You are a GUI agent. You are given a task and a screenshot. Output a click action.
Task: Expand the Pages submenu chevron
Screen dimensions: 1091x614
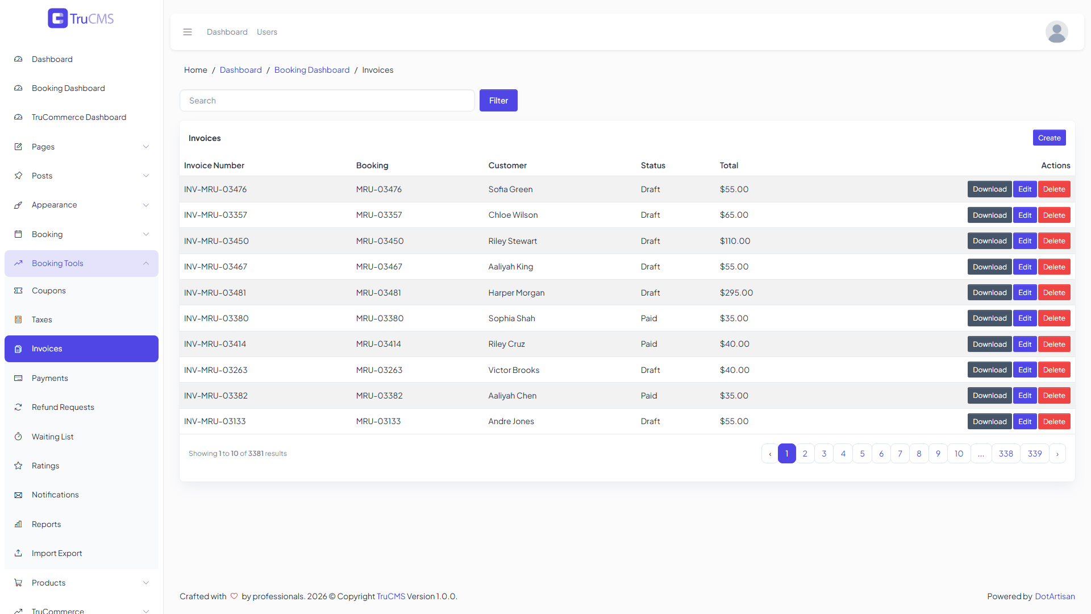click(x=146, y=147)
